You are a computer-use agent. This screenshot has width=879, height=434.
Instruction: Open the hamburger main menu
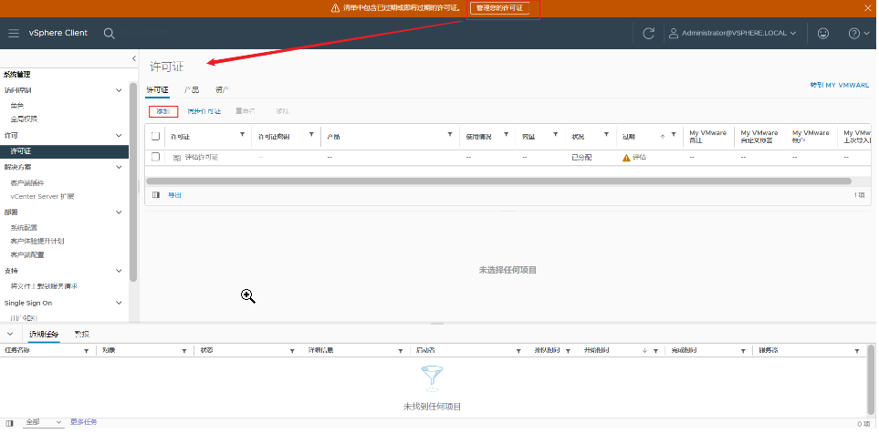tap(14, 33)
